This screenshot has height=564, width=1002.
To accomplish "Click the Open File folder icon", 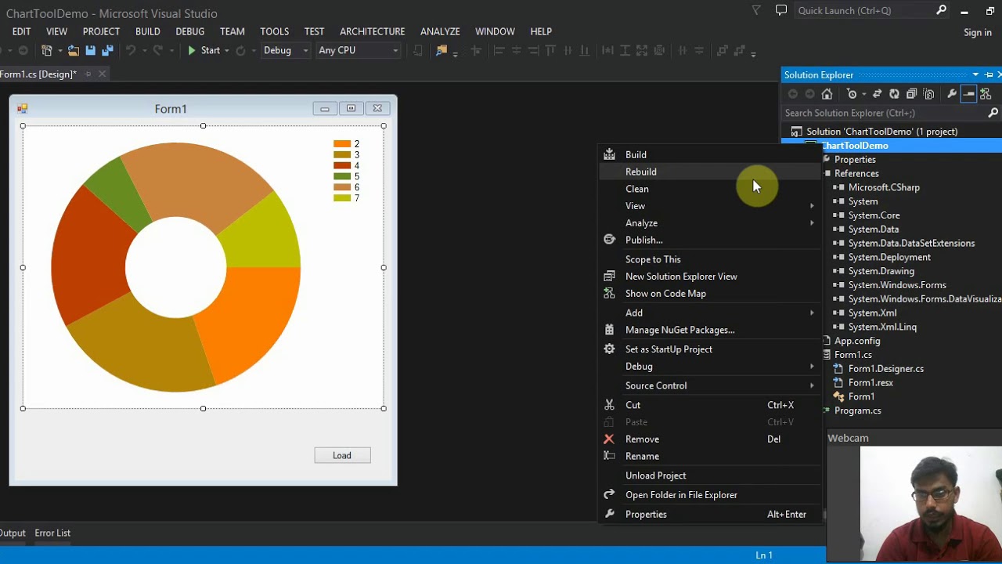I will point(73,50).
